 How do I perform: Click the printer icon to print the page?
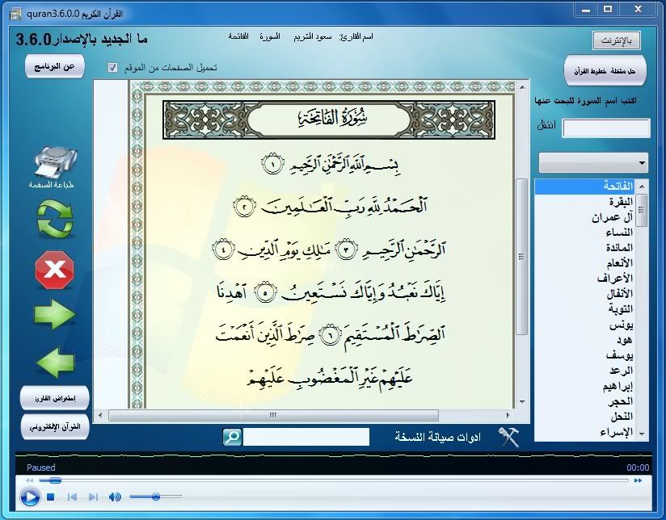point(55,162)
